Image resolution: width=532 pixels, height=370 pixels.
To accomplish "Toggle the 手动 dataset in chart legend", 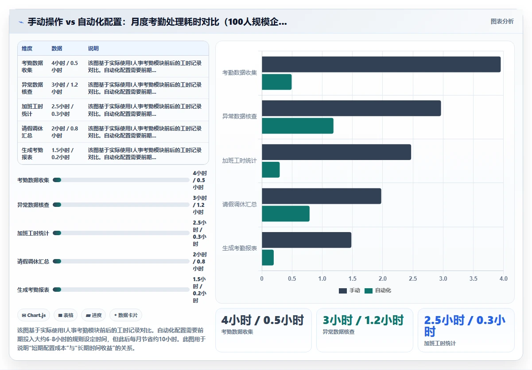I will [x=349, y=290].
